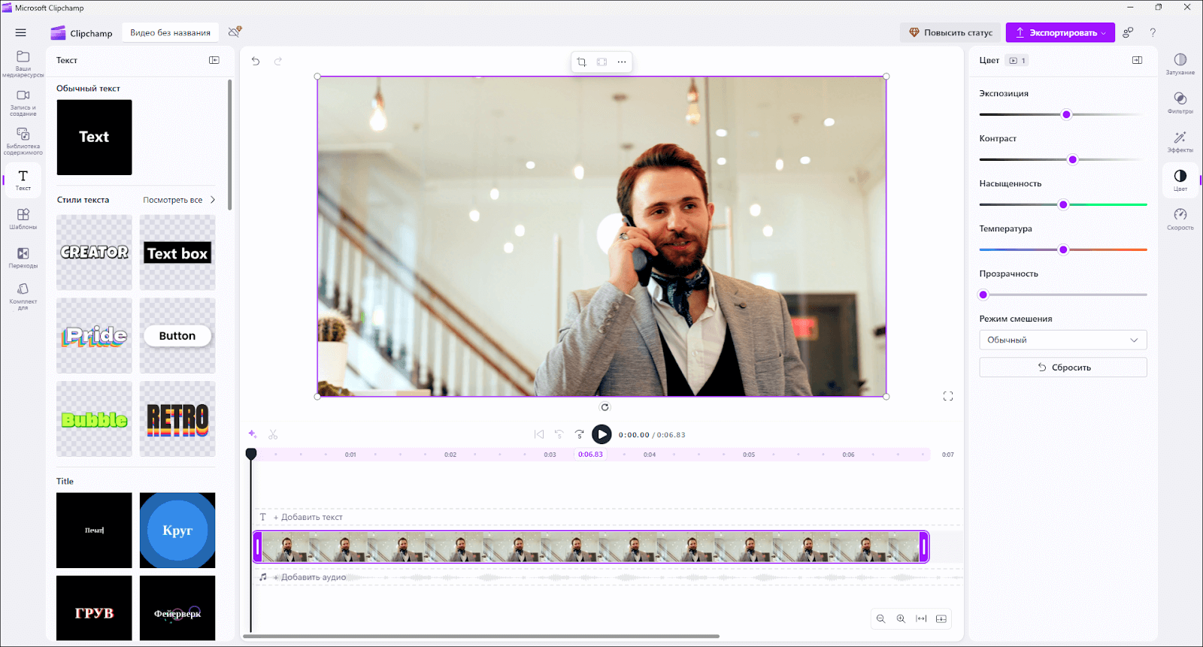Image resolution: width=1203 pixels, height=647 pixels.
Task: Open Your media resources sidebar tab
Action: click(23, 64)
